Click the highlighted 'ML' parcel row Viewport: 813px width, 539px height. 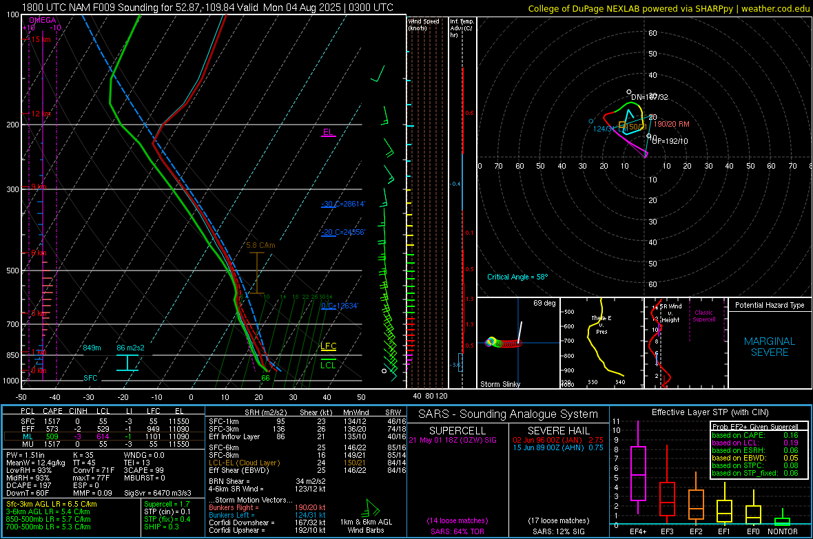tap(104, 436)
